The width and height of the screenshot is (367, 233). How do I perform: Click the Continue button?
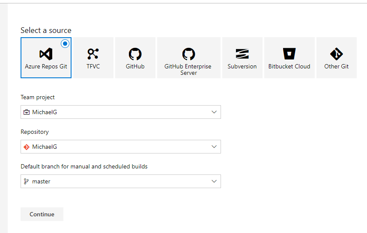(42, 214)
